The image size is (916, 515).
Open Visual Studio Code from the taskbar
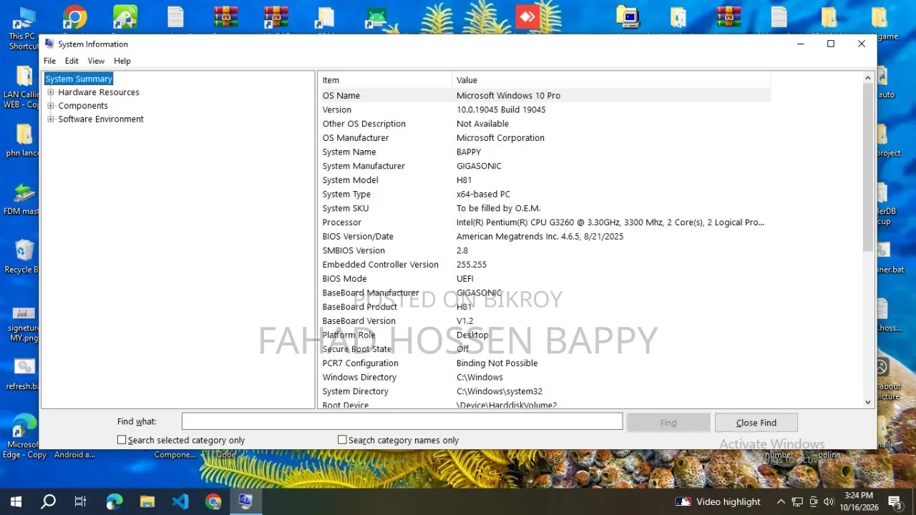point(180,501)
